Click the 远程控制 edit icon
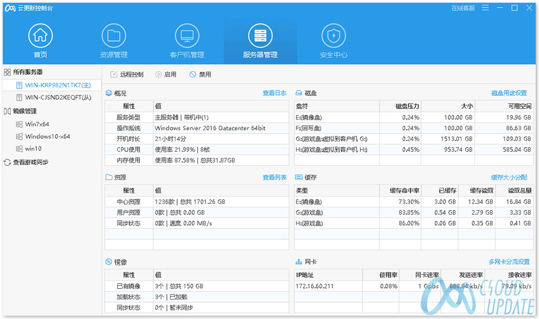 click(114, 74)
